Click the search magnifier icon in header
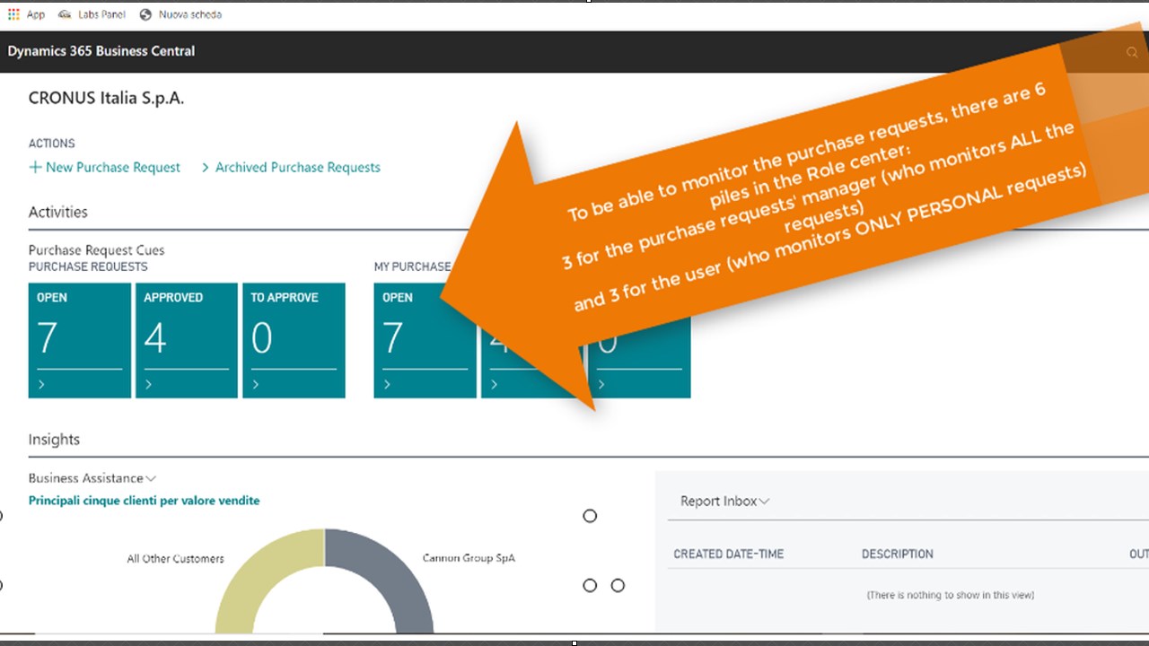Screen dimensions: 1149x646 [1132, 52]
